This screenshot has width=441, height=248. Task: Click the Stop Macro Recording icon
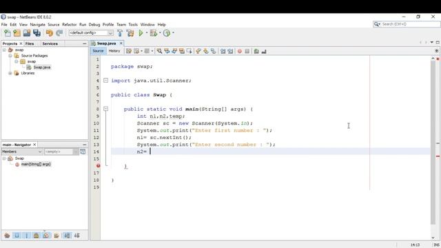[x=247, y=51]
